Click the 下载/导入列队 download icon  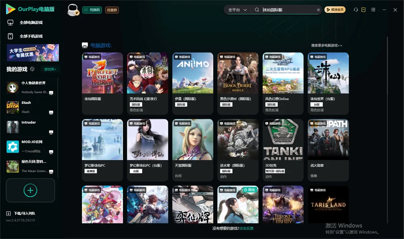pos(8,213)
